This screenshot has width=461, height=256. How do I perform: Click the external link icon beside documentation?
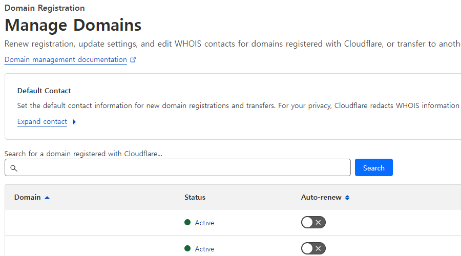pyautogui.click(x=133, y=60)
